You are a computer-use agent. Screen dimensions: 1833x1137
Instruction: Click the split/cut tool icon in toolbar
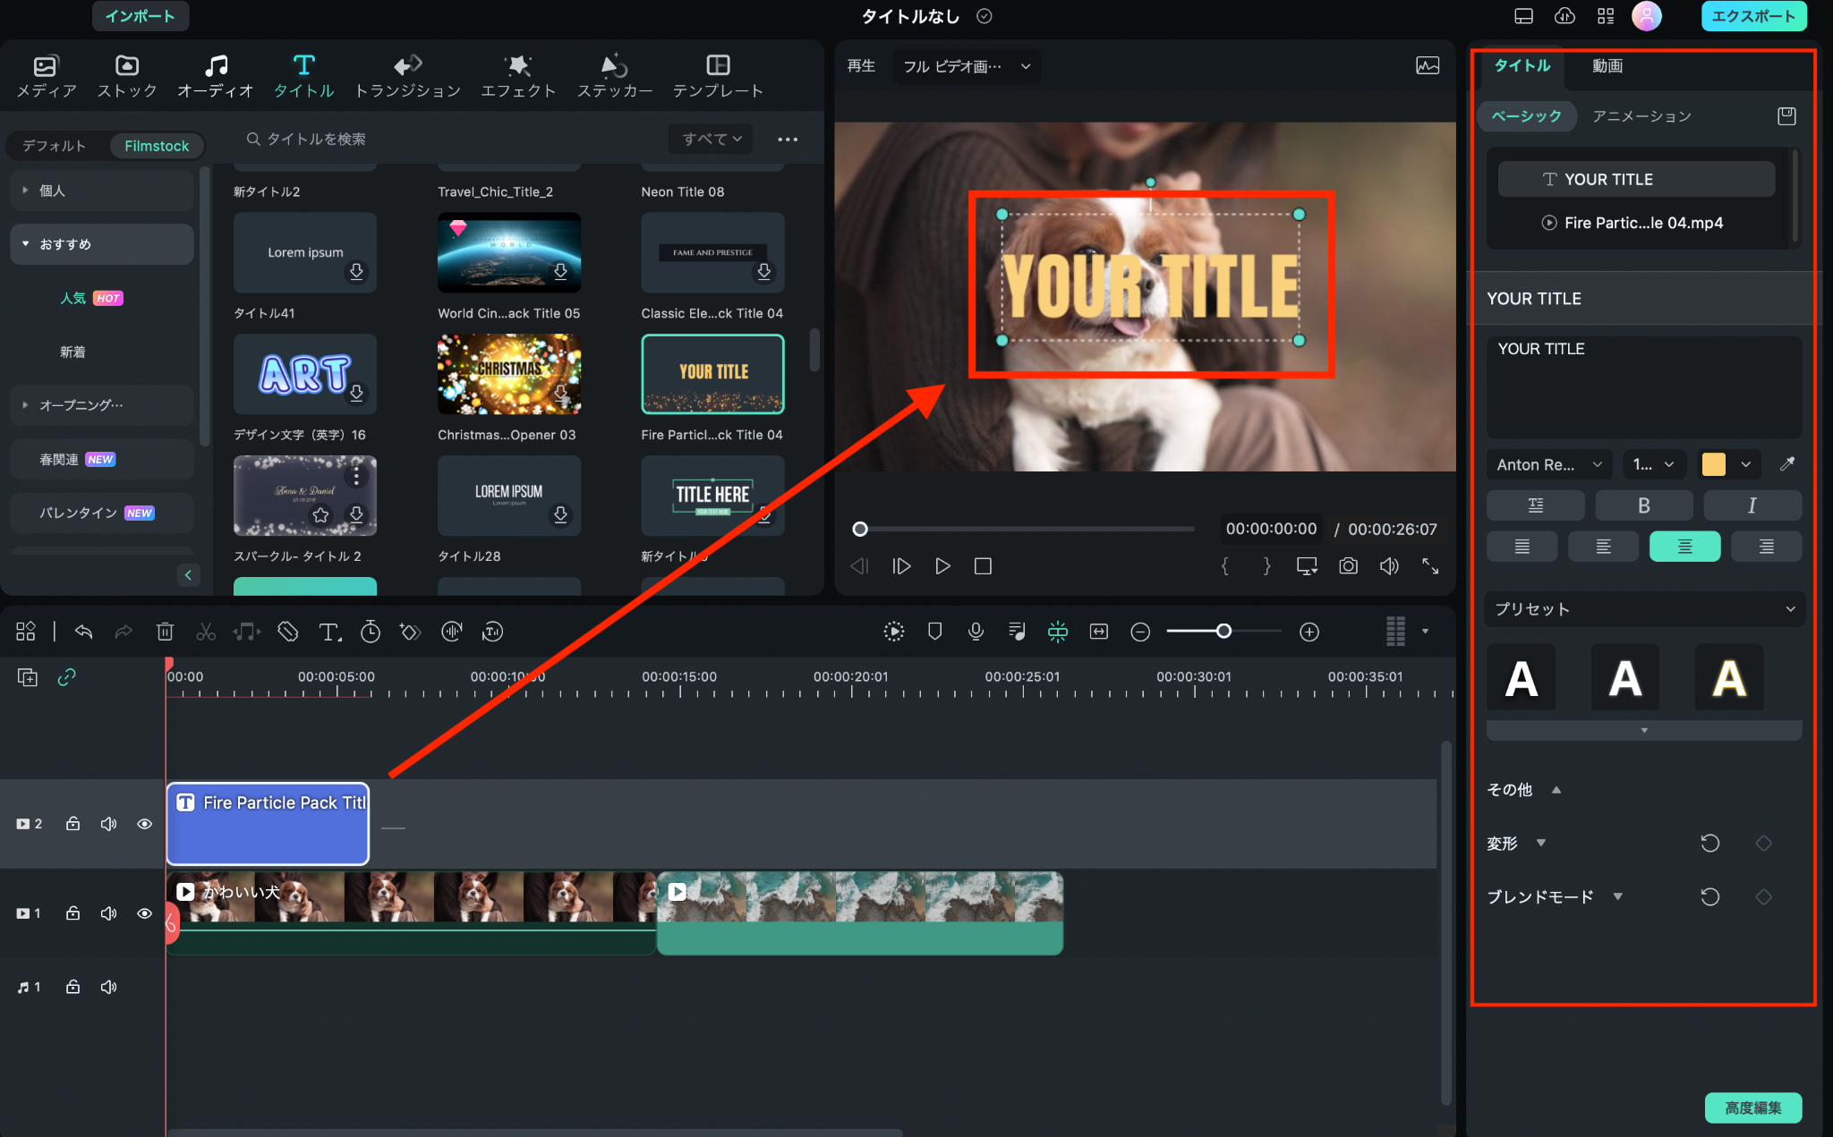click(x=204, y=630)
